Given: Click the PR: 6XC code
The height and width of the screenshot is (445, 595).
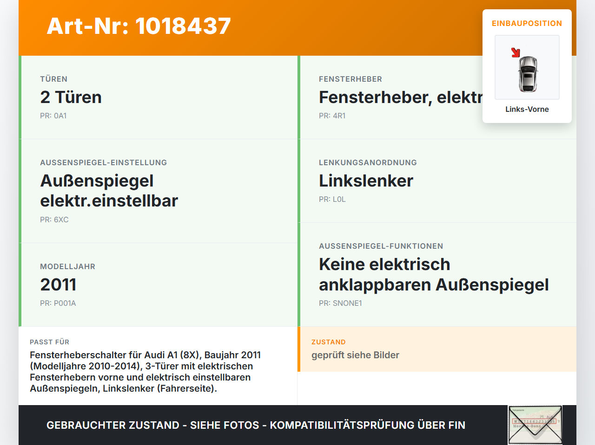Looking at the screenshot, I should pyautogui.click(x=54, y=219).
